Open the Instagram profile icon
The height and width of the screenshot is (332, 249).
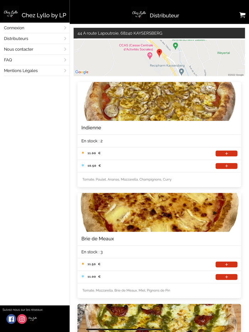tap(22, 319)
